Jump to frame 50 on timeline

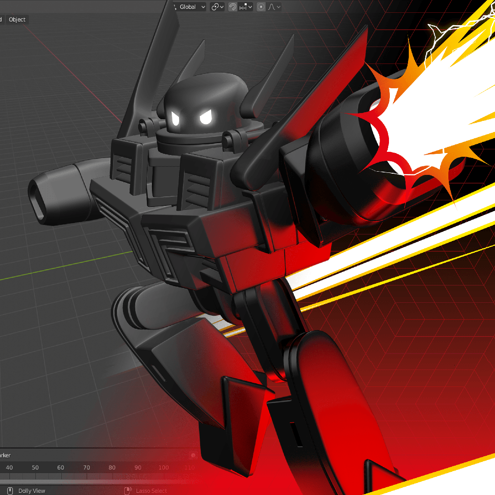(x=35, y=467)
